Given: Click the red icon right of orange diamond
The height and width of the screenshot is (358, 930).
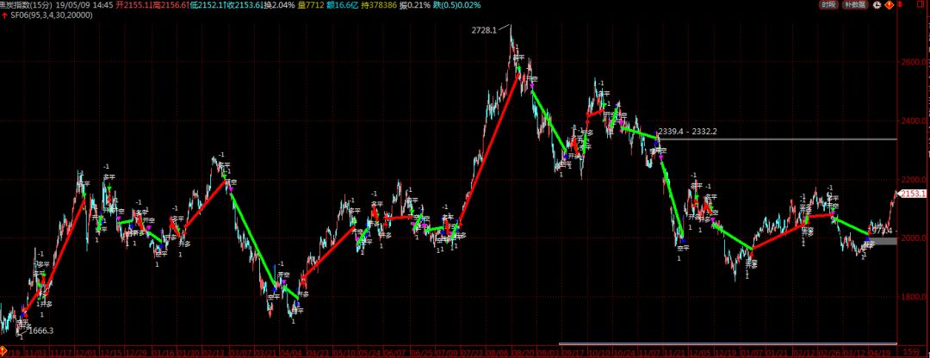Looking at the screenshot, I should coord(899,5).
